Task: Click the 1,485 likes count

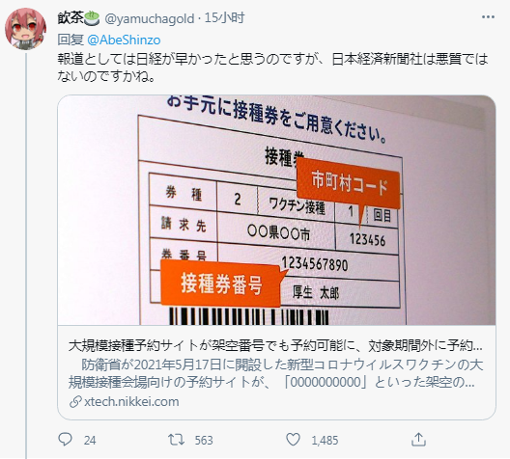Action: pyautogui.click(x=325, y=441)
